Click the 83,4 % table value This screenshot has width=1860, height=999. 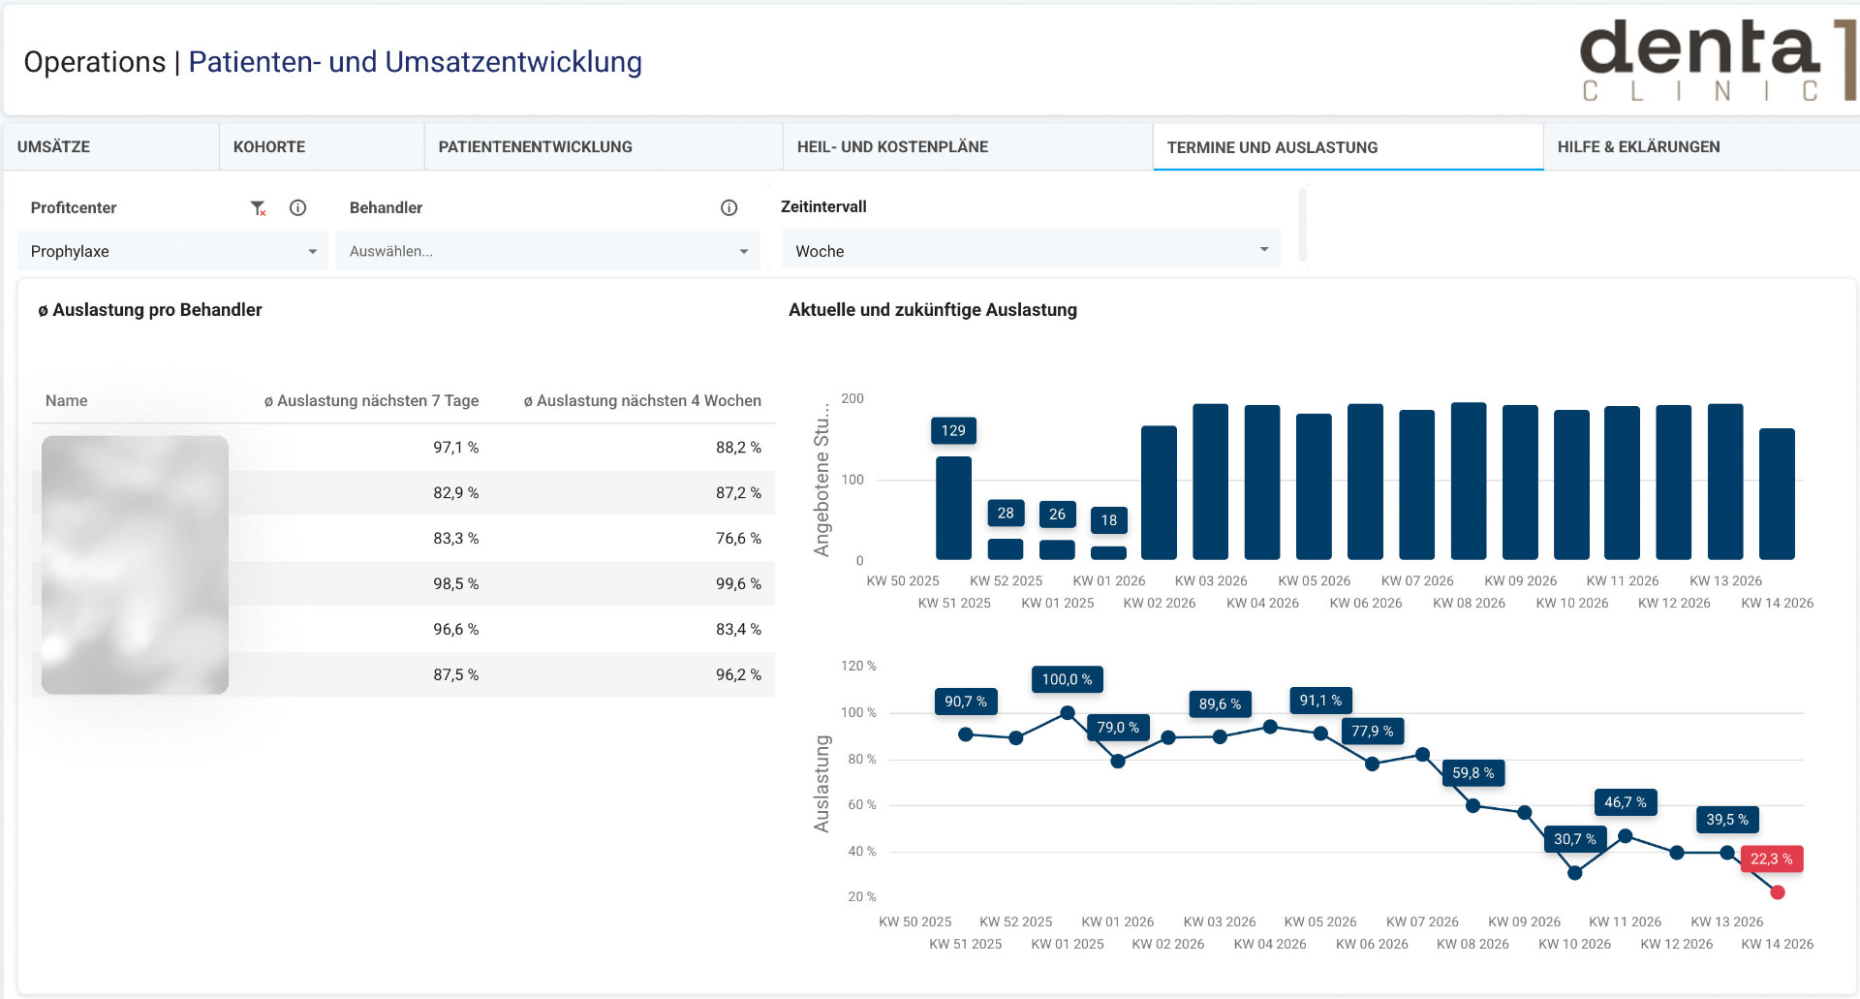coord(738,629)
